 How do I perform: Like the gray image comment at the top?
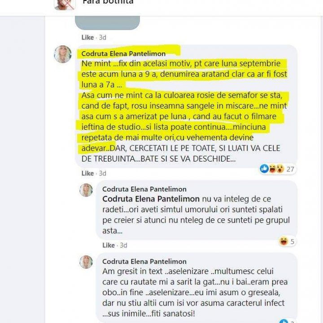click(87, 38)
